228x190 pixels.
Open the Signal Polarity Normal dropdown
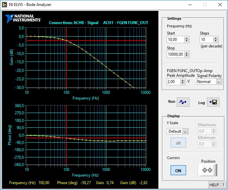click(x=210, y=82)
